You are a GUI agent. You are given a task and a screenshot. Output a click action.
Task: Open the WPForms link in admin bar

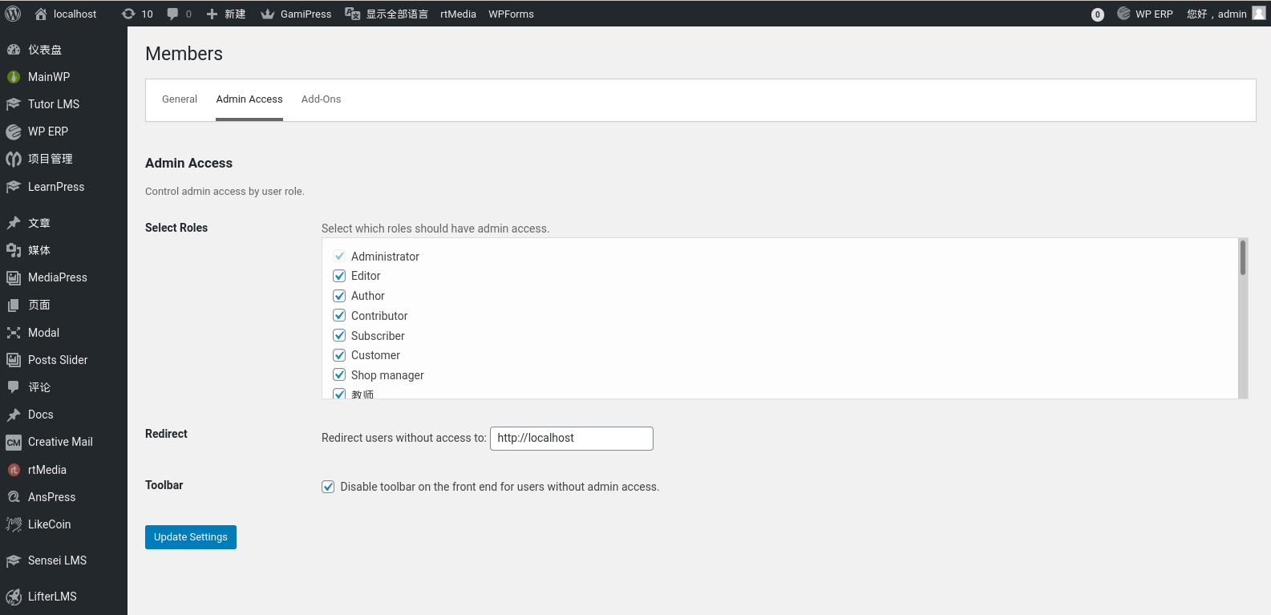click(x=511, y=14)
